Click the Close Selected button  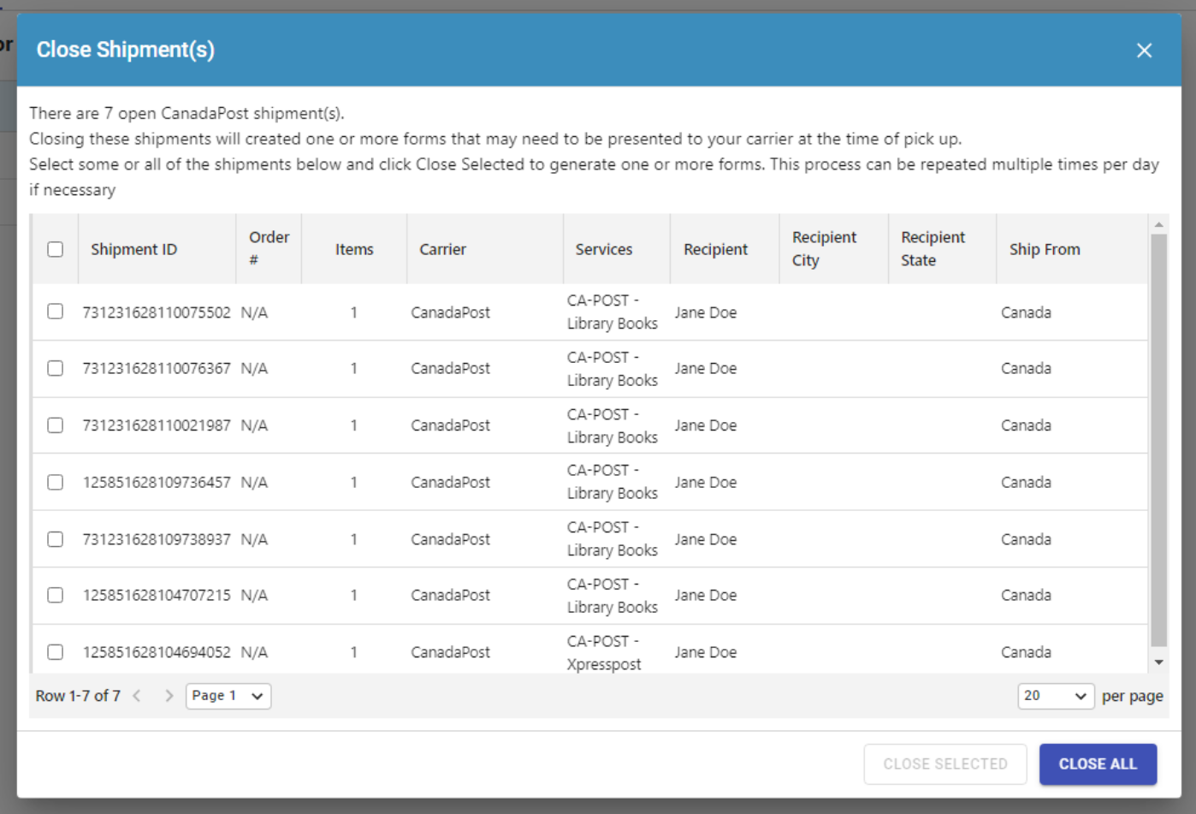pyautogui.click(x=945, y=764)
